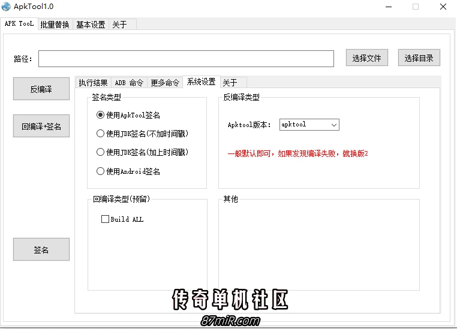Minimize the ApkTool window
This screenshot has width=457, height=329.
pos(389,7)
